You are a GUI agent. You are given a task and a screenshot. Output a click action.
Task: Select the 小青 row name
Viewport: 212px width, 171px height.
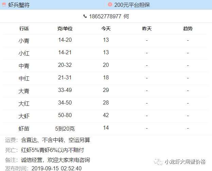click(x=24, y=41)
